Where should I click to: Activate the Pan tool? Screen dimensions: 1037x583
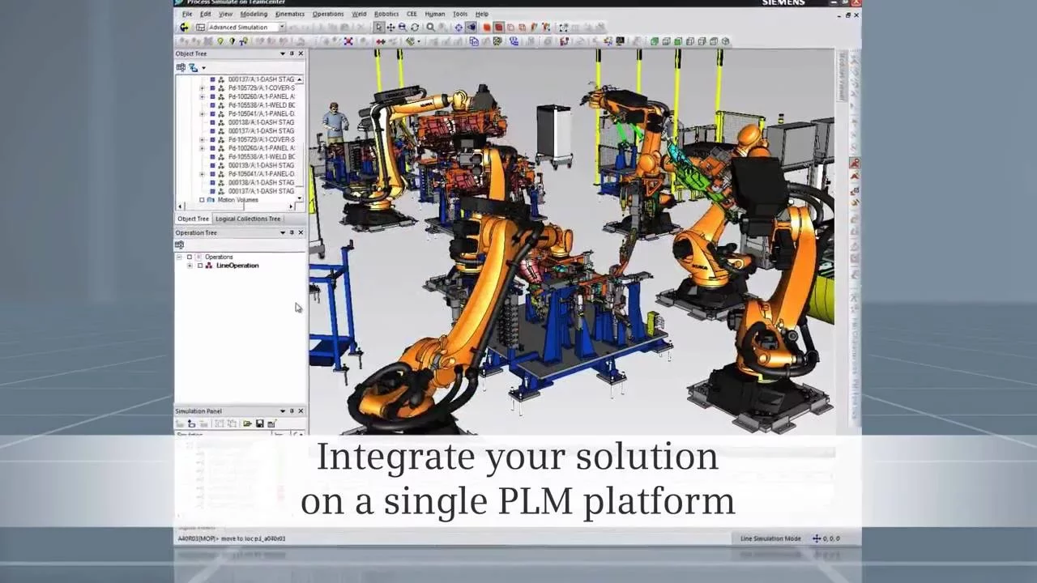(390, 28)
